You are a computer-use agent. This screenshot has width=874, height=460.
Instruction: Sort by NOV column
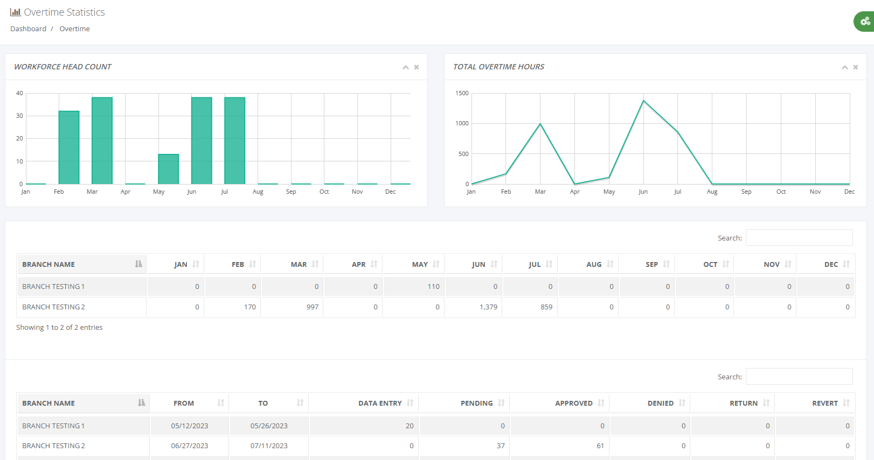765,264
